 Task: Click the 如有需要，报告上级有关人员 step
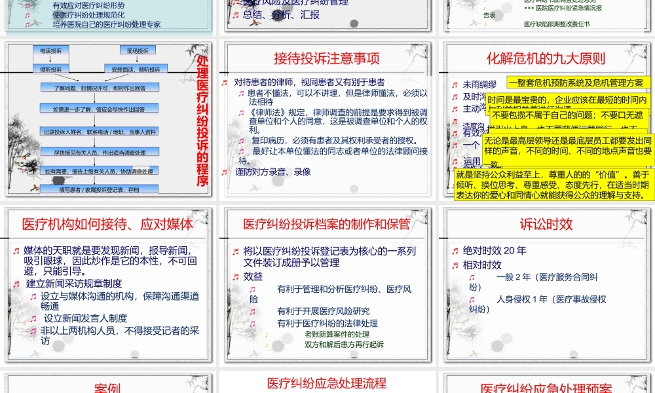point(99,170)
